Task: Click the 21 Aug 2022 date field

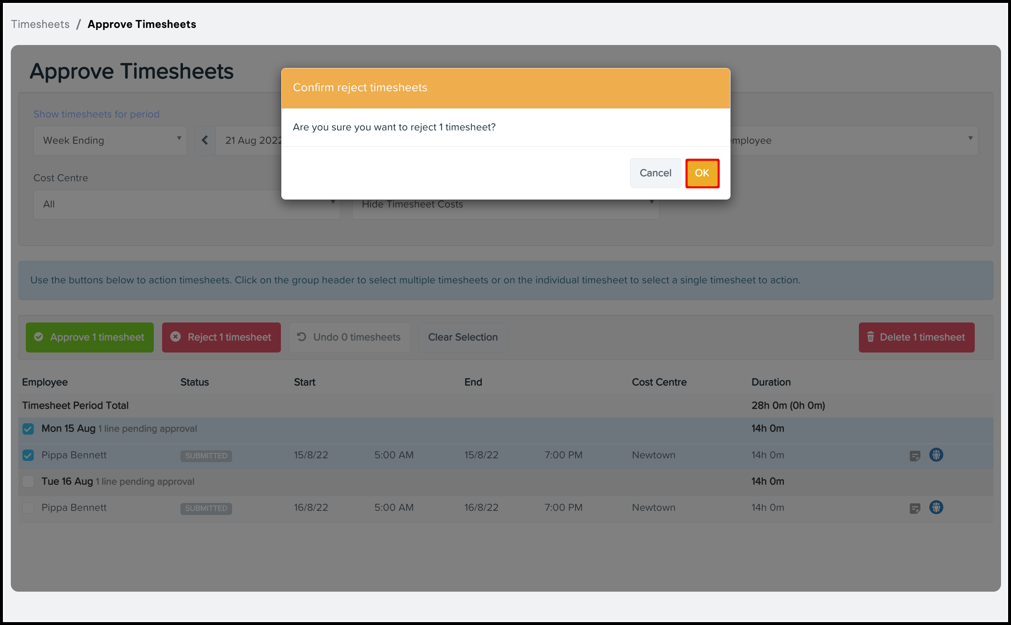Action: (x=253, y=140)
